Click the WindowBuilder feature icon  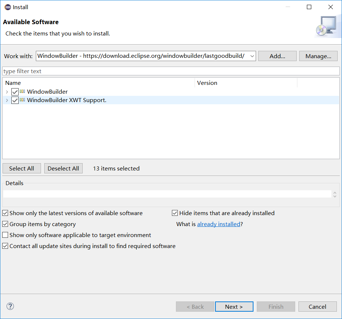[x=22, y=91]
